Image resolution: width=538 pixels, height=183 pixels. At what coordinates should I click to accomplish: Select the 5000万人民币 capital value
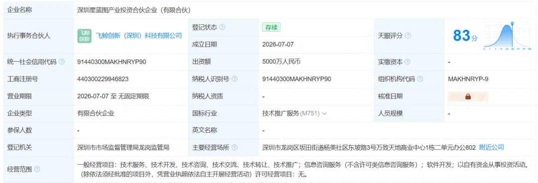(x=281, y=62)
